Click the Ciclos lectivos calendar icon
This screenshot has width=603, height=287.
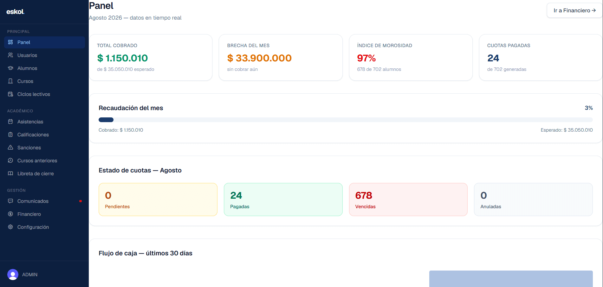pyautogui.click(x=10, y=94)
